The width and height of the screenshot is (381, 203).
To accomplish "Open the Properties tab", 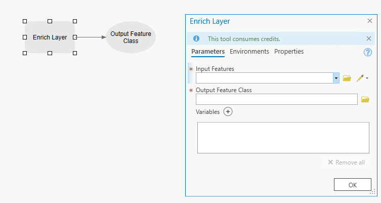I will [289, 52].
